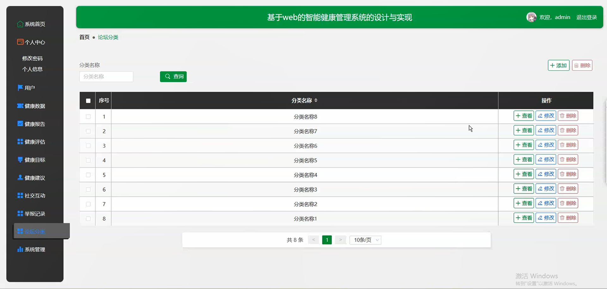
Task: Go to 首页 in the breadcrumb
Action: (84, 37)
